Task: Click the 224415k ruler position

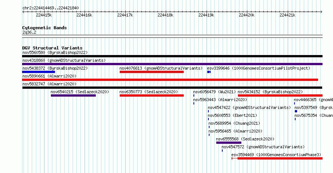Action: pos(44,15)
